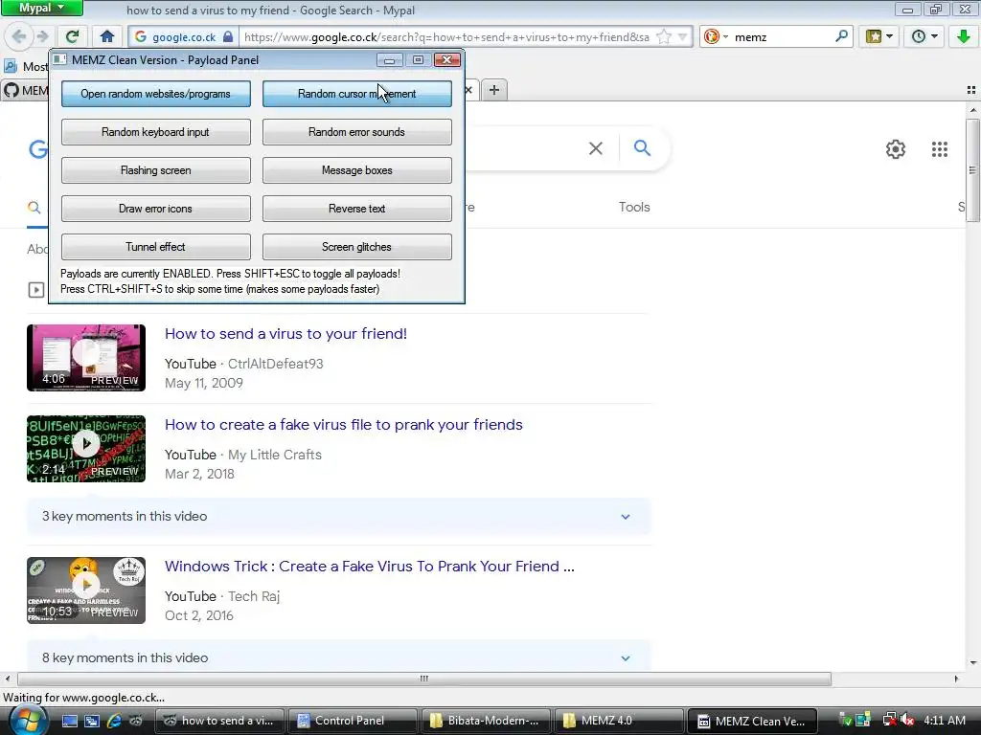This screenshot has width=981, height=735.
Task: Switch to 'how to send a vi...' taskbar button
Action: pyautogui.click(x=219, y=721)
